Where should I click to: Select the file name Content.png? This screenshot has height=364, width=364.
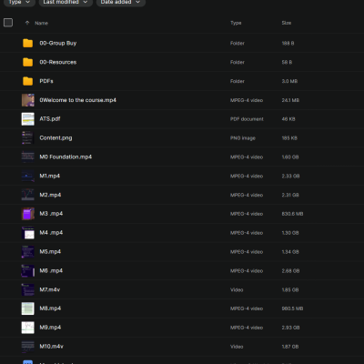pos(56,138)
